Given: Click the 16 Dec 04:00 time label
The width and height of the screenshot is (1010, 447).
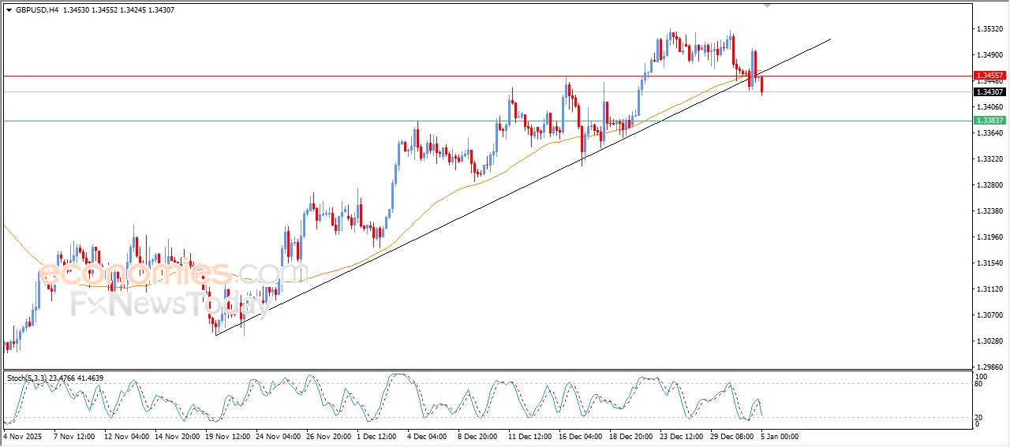Looking at the screenshot, I should click(x=580, y=435).
